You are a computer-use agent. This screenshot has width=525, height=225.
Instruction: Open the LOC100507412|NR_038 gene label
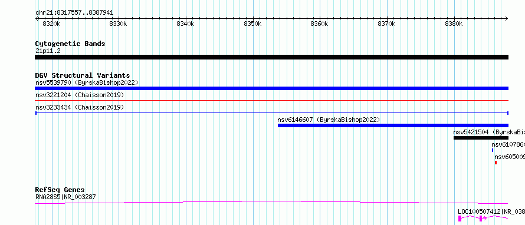[491, 211]
